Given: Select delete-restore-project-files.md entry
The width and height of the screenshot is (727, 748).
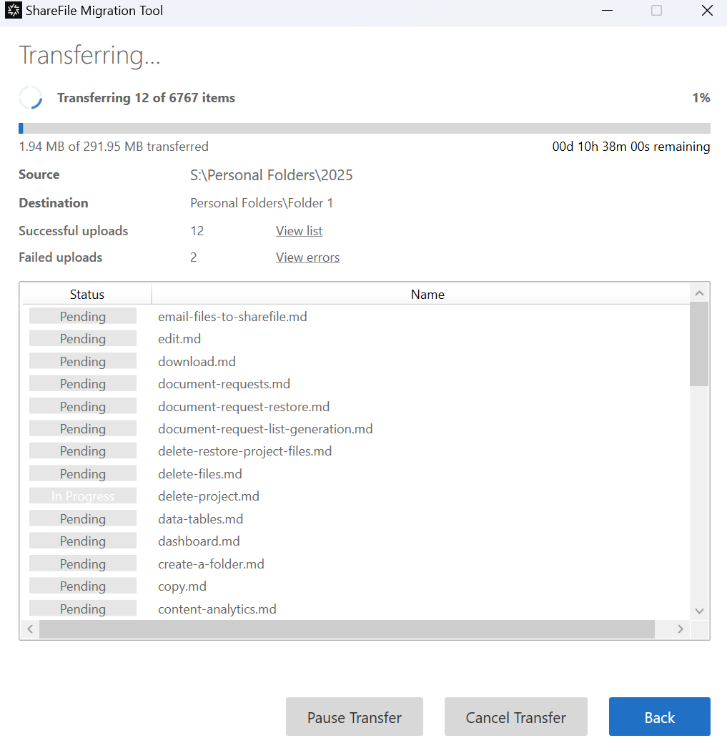Looking at the screenshot, I should (244, 451).
